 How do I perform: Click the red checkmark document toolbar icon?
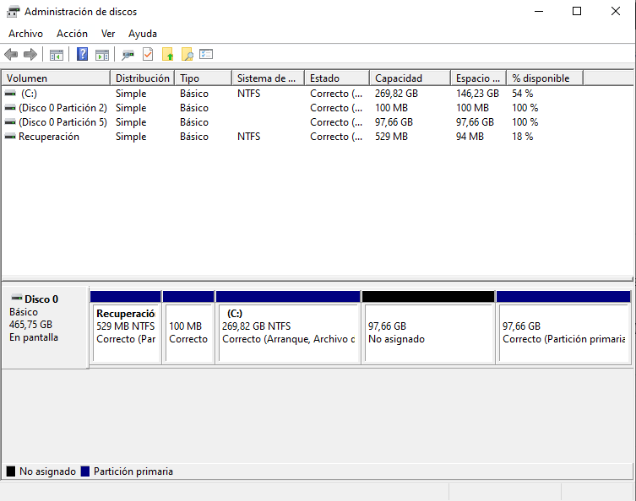pos(148,55)
